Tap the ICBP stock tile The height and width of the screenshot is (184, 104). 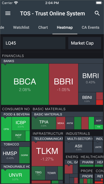tap(21, 124)
